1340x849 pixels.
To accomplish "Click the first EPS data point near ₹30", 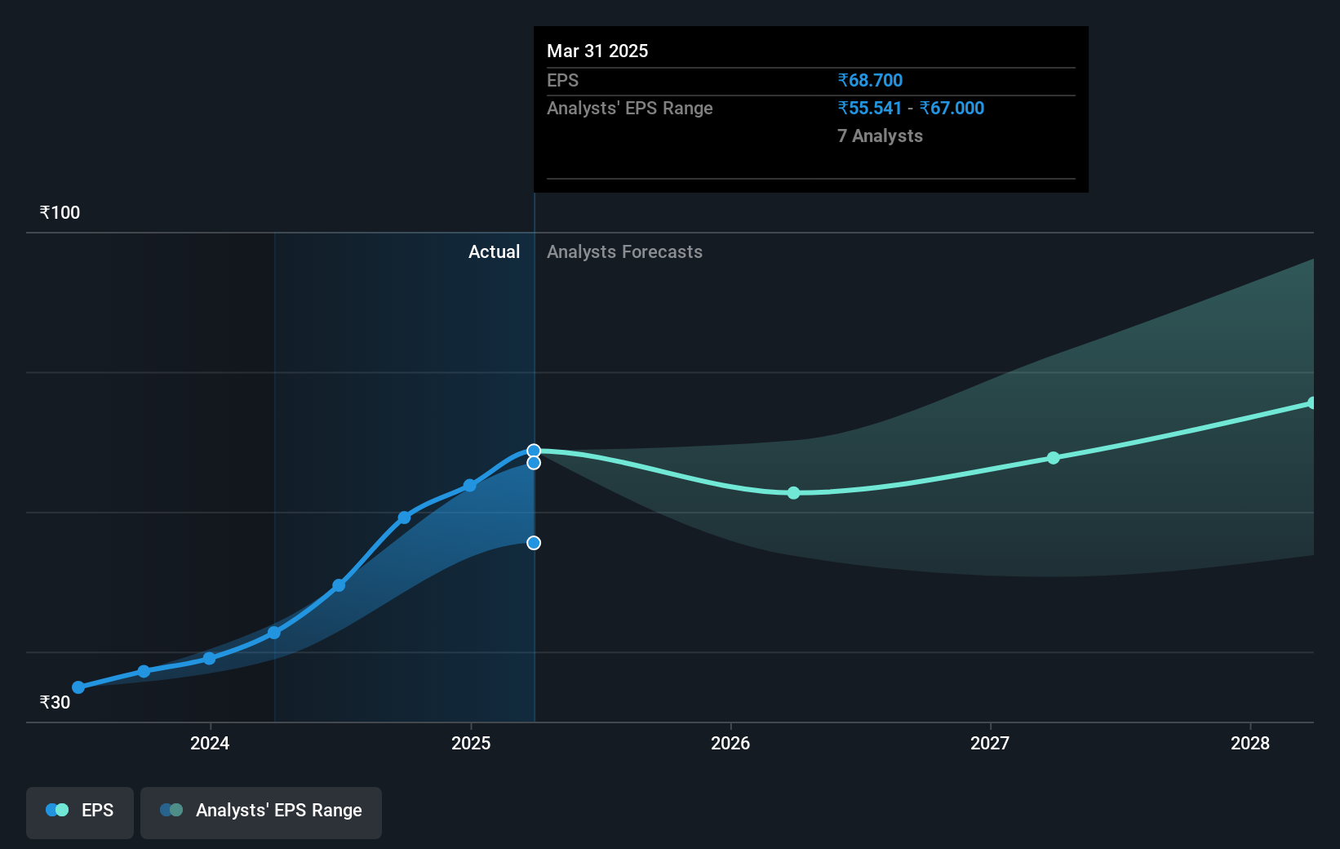I will [78, 687].
